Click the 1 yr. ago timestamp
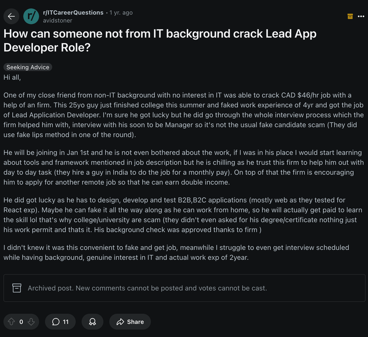 pos(121,13)
